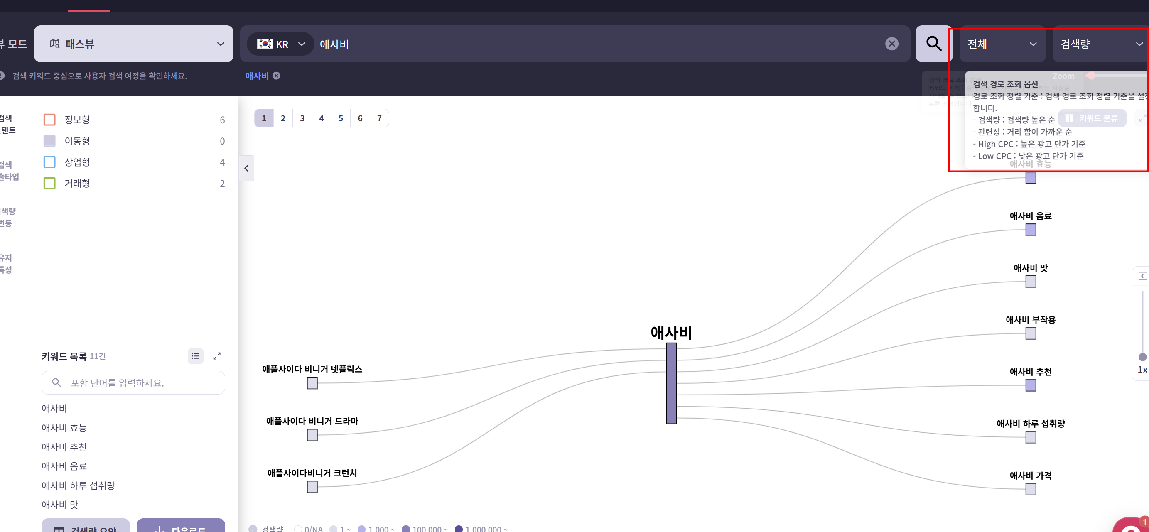Click the 키워드 분류 button

tap(1092, 118)
